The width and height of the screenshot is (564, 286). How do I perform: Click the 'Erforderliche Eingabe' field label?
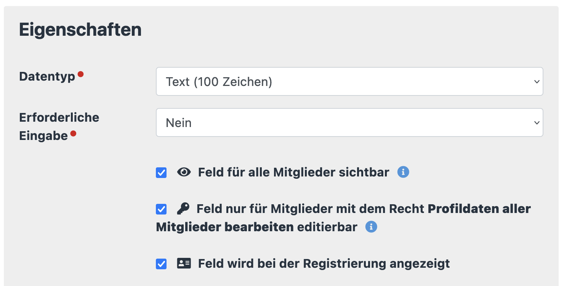click(59, 126)
